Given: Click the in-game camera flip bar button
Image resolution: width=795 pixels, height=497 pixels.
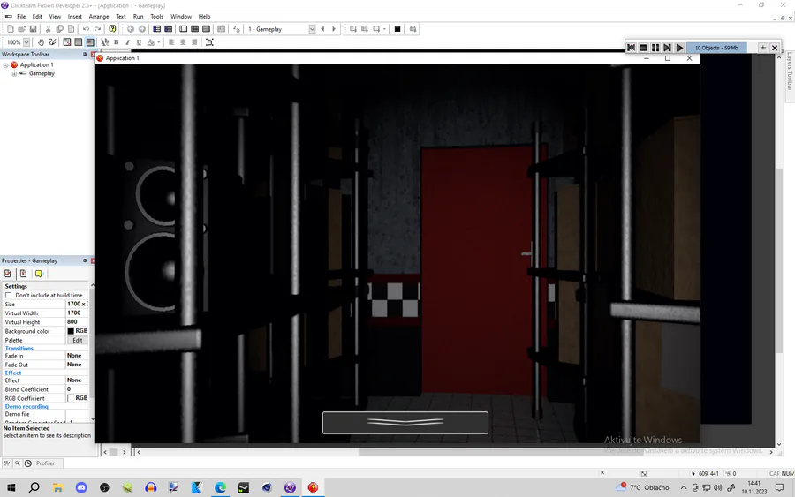Looking at the screenshot, I should tap(405, 423).
